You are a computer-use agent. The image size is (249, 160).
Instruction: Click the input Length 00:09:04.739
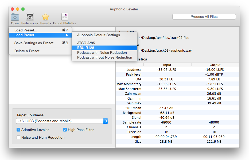(x=166, y=137)
